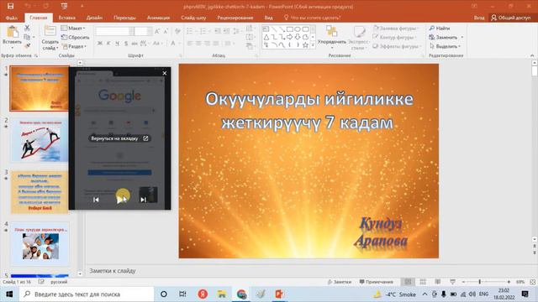Toggle strikethrough (abc) formatting
The width and height of the screenshot is (538, 302).
pos(134,44)
